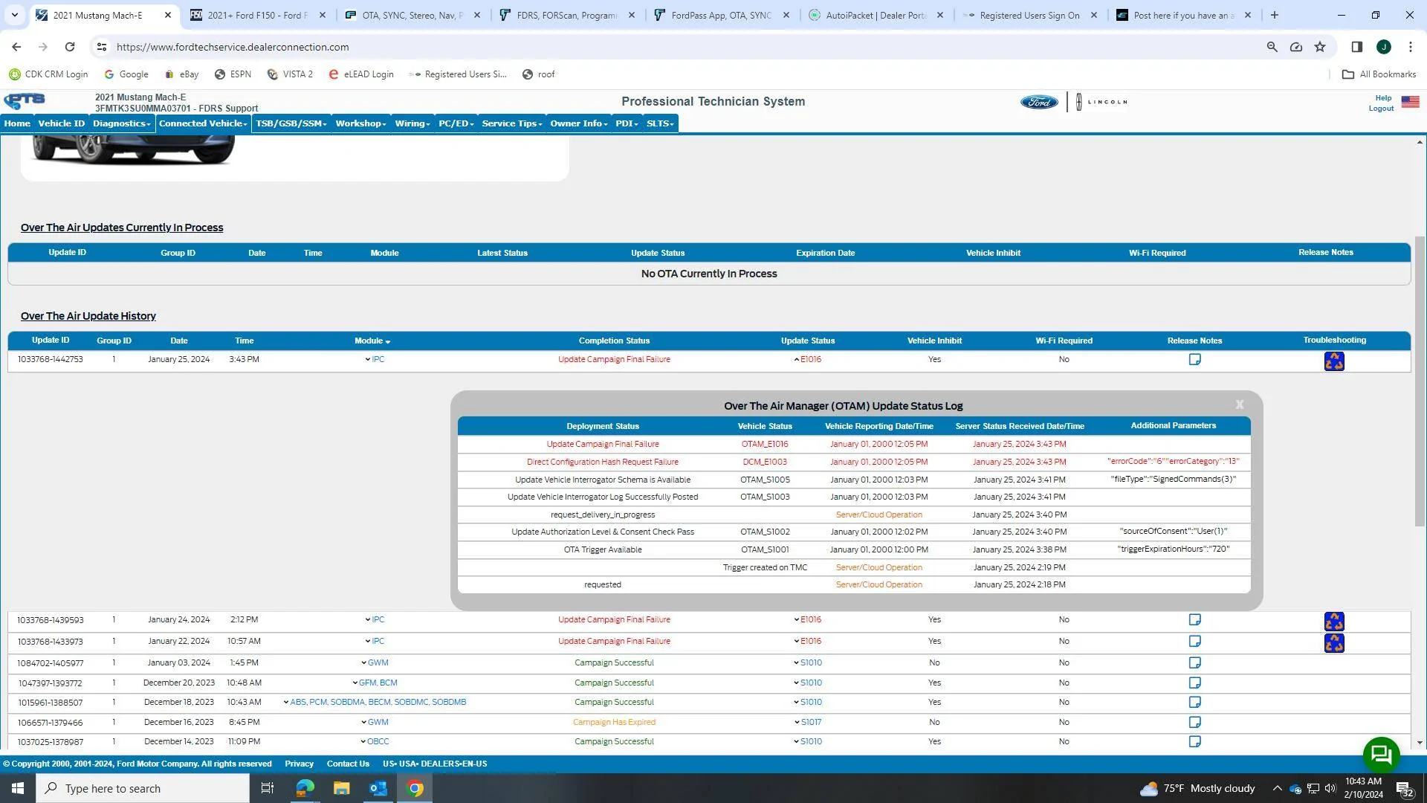Open Owner Info dropdown menu

point(579,123)
